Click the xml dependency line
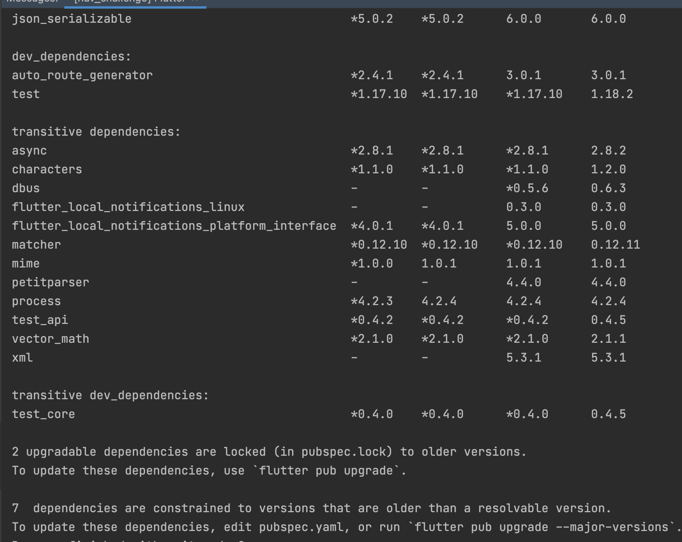Viewport: 682px width, 542px height. pyautogui.click(x=22, y=357)
